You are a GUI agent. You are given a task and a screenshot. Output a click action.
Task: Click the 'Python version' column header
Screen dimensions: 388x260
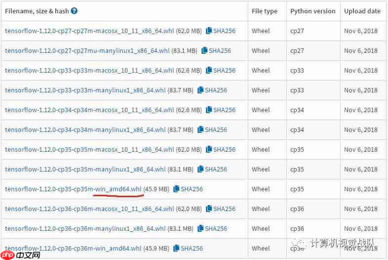[313, 11]
